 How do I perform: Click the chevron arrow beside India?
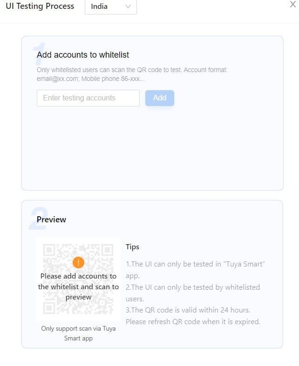coord(128,7)
